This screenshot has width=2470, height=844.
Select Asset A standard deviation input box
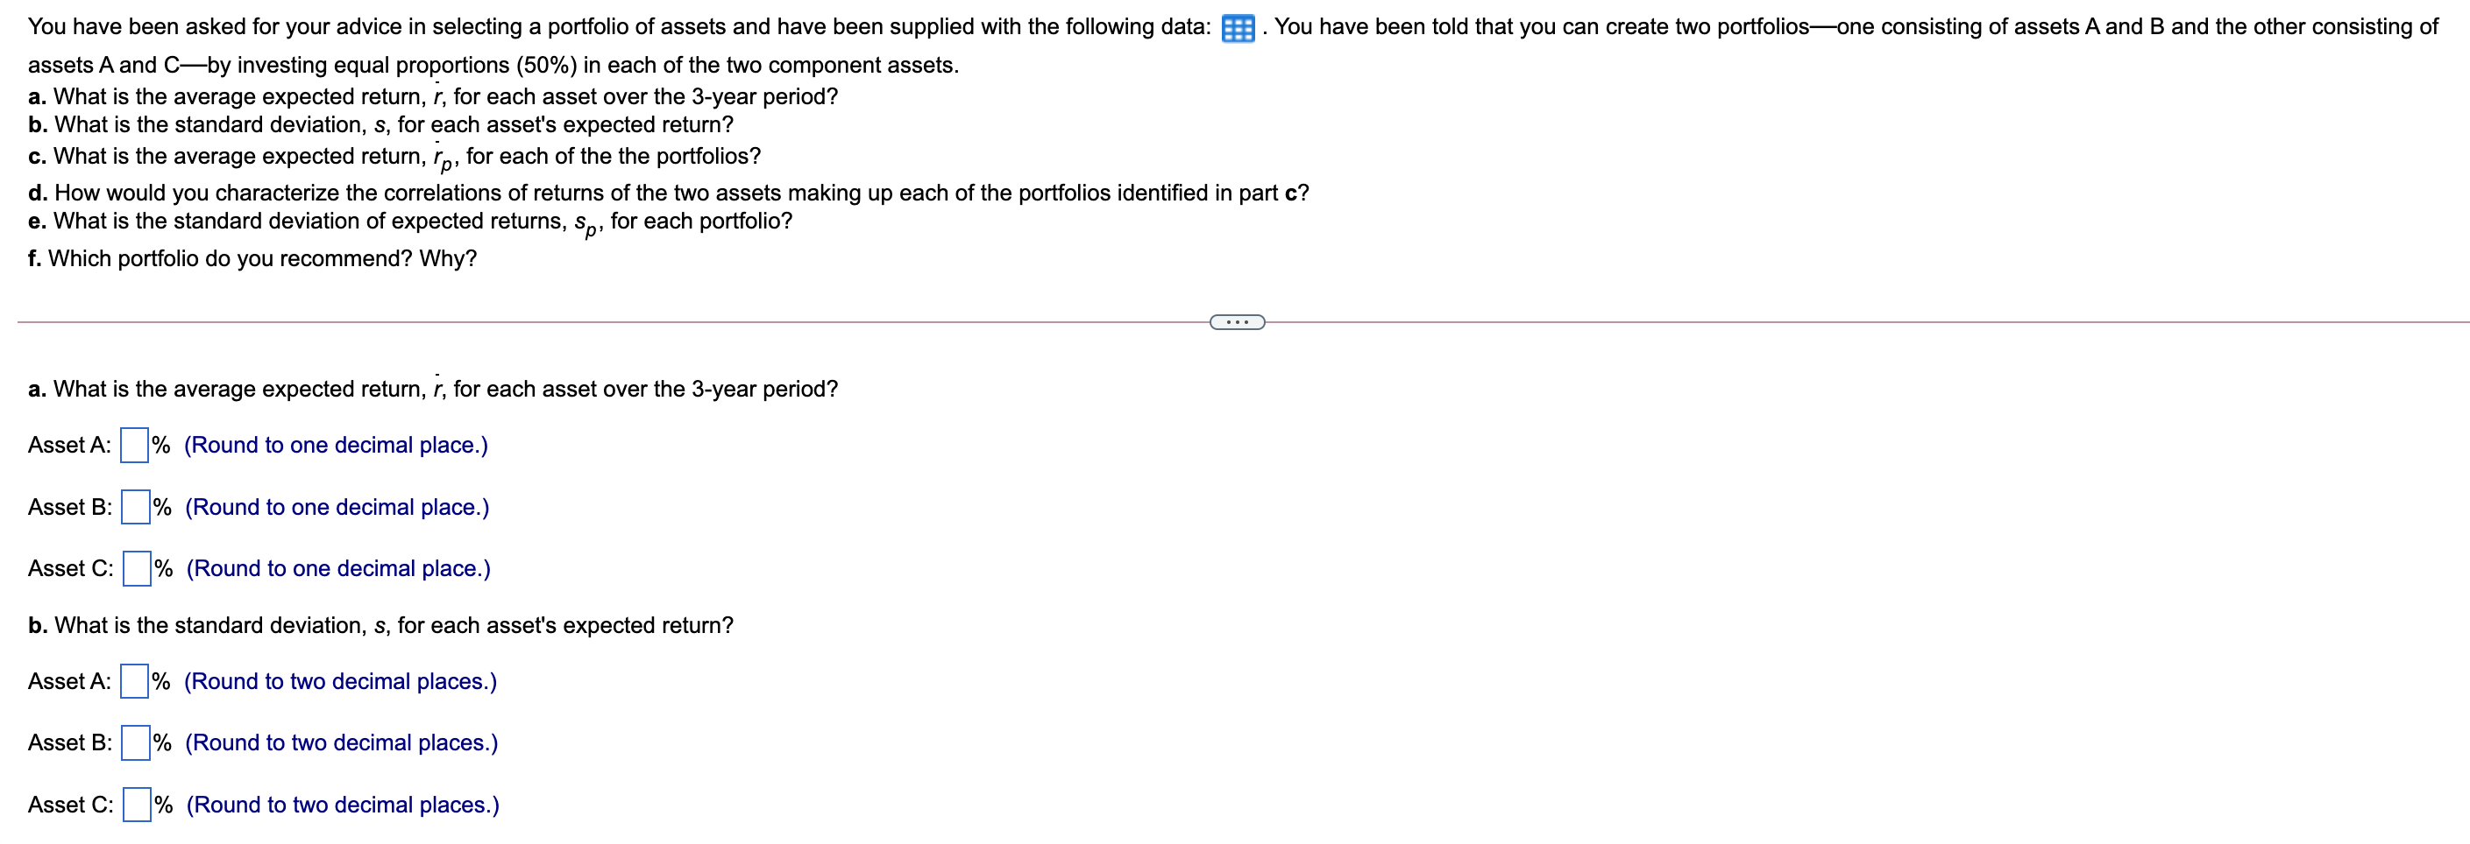[x=134, y=680]
